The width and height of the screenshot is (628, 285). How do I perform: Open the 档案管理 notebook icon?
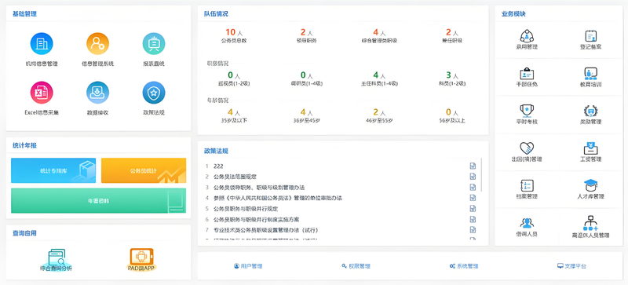[527, 185]
